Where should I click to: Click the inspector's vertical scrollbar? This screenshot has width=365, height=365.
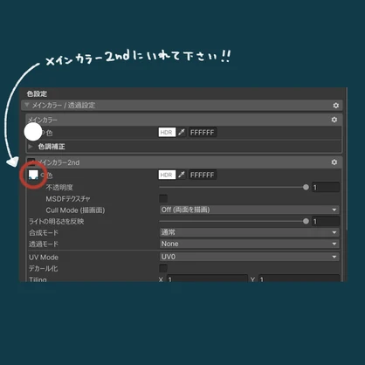click(346, 159)
